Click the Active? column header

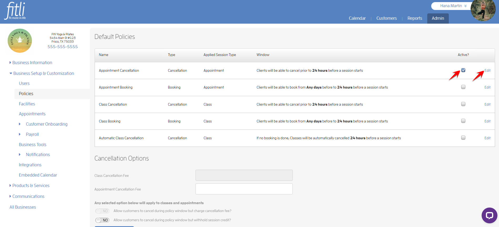point(463,55)
